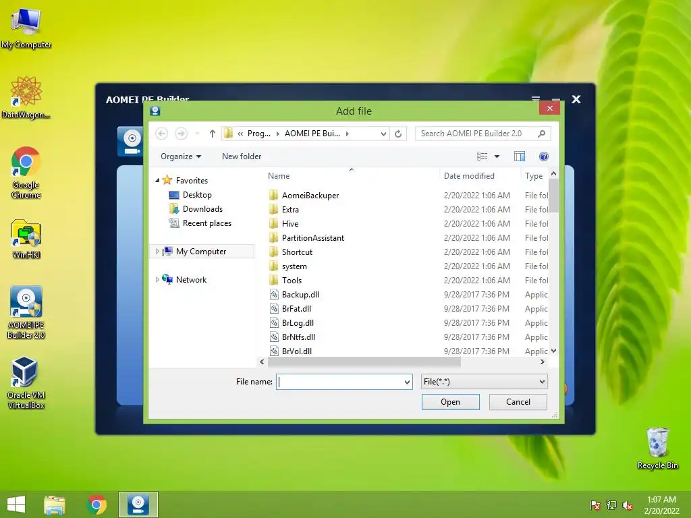Open AOMEI PE Builder 2.0 desktop shortcut

click(x=26, y=312)
